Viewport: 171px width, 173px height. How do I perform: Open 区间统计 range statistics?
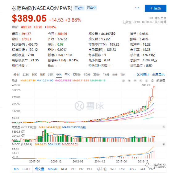(143, 75)
